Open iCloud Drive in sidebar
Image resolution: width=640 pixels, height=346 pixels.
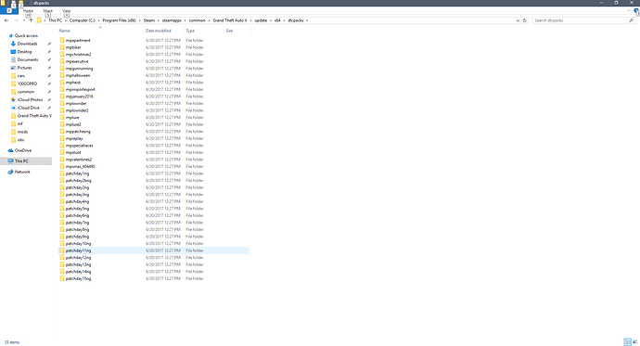click(x=28, y=108)
